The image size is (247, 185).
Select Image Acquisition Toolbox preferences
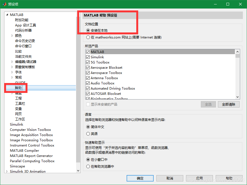tap(31, 135)
